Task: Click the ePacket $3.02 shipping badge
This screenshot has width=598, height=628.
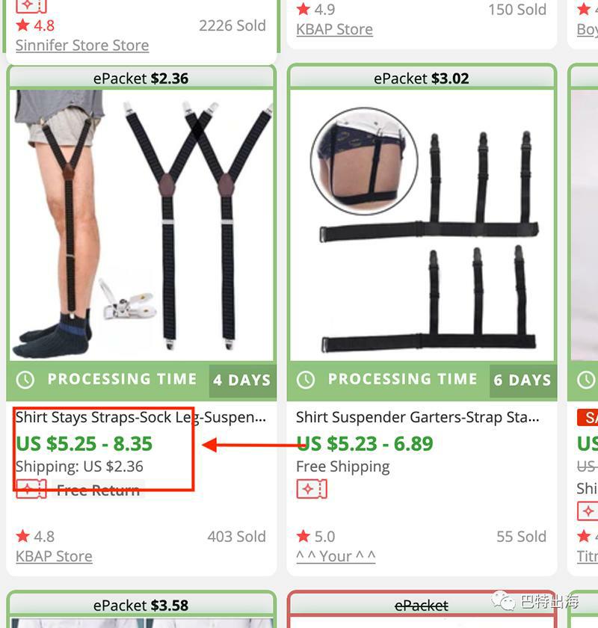Action: coord(422,78)
